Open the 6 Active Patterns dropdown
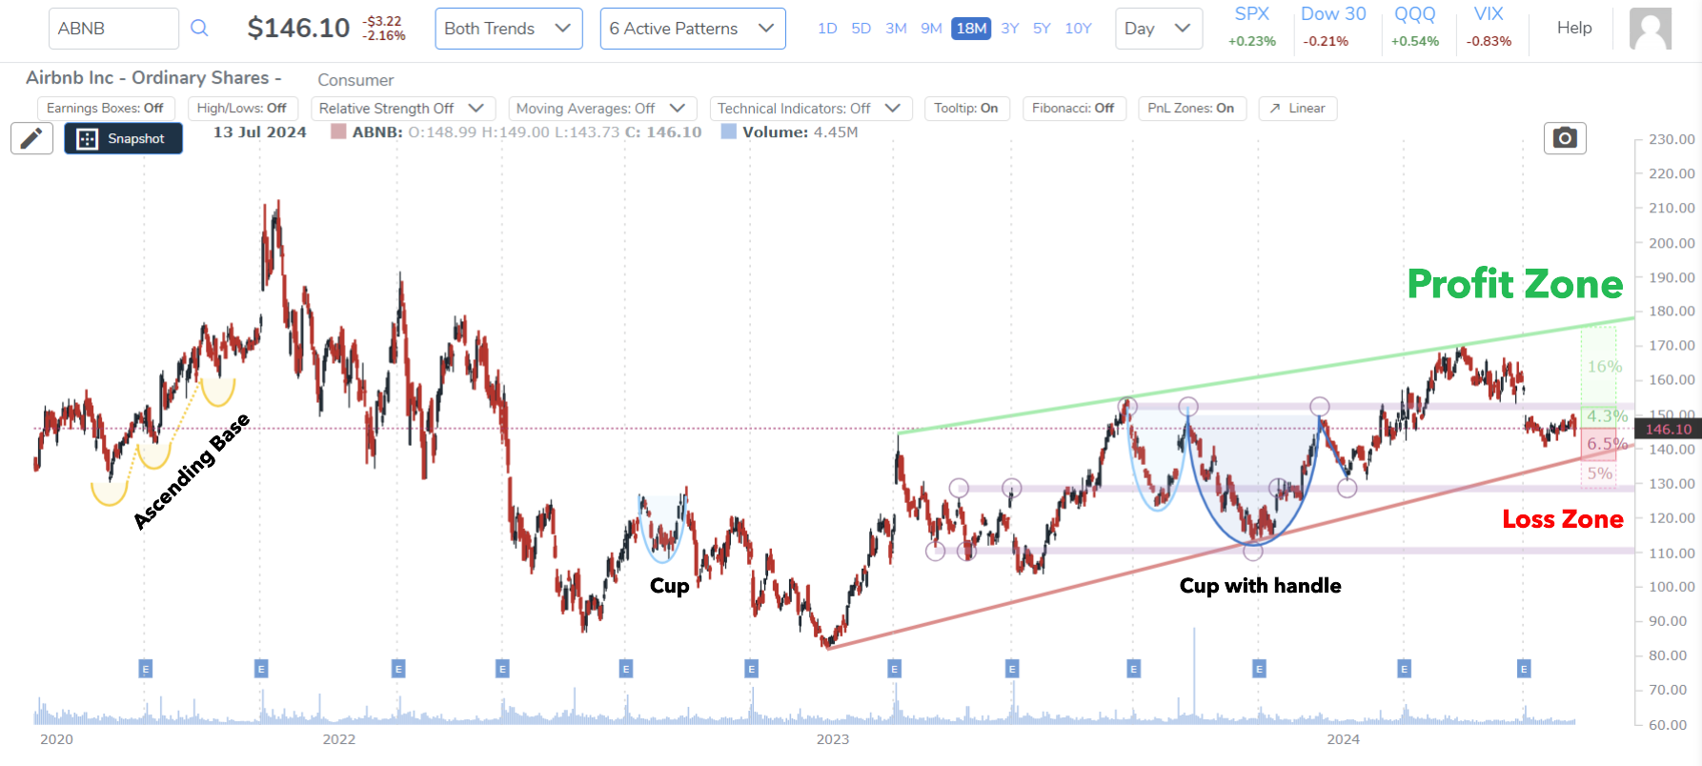 coord(692,29)
